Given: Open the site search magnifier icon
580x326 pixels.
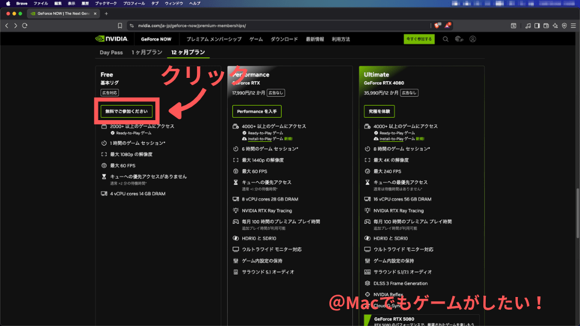Looking at the screenshot, I should [446, 39].
